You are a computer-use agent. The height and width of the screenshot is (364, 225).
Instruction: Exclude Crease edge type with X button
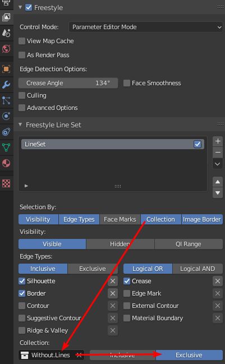point(218,281)
